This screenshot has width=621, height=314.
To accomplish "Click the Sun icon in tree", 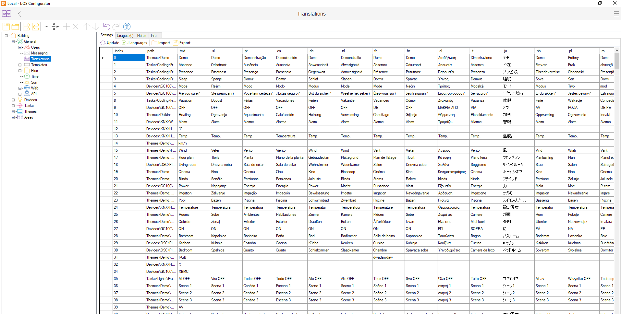I will (27, 82).
